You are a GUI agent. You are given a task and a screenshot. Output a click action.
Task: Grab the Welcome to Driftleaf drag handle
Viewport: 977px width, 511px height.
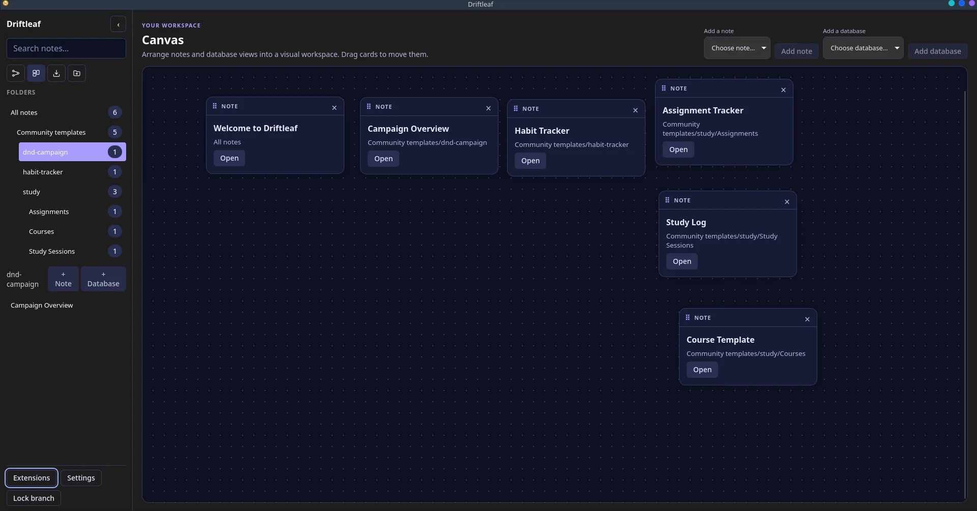tap(215, 106)
